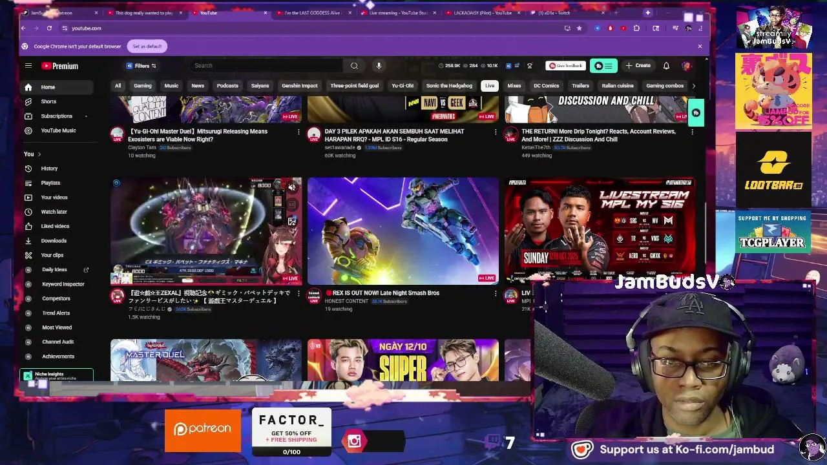This screenshot has width=827, height=465.
Task: Open the Clayton Tam channel link
Action: [141, 148]
